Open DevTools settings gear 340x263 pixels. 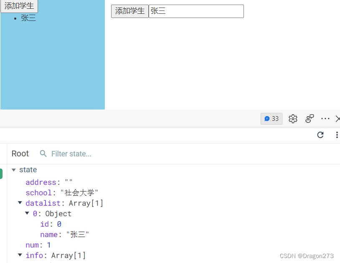click(x=293, y=119)
